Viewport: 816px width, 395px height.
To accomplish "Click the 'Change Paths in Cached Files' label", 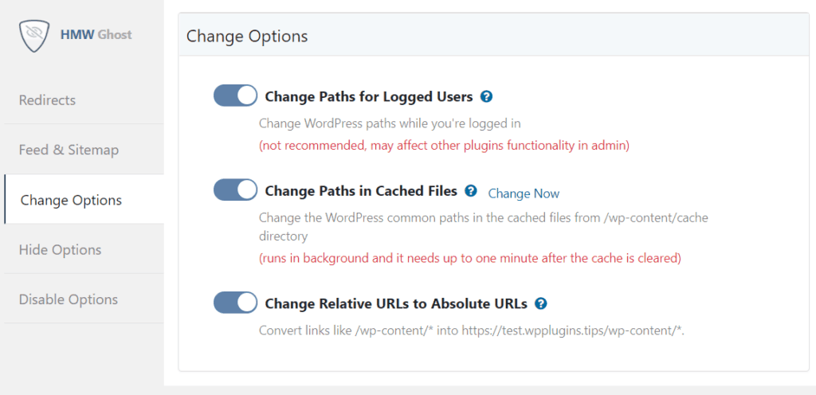I will click(x=361, y=191).
